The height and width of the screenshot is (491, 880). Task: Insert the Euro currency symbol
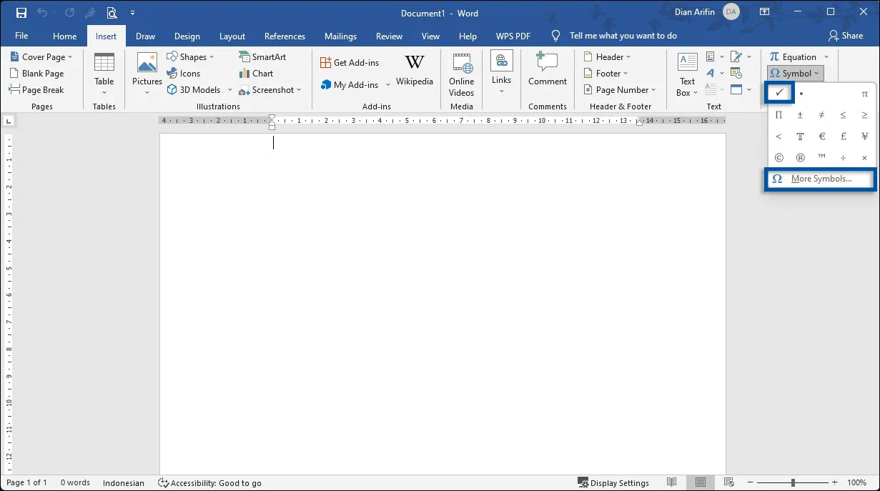tap(822, 136)
